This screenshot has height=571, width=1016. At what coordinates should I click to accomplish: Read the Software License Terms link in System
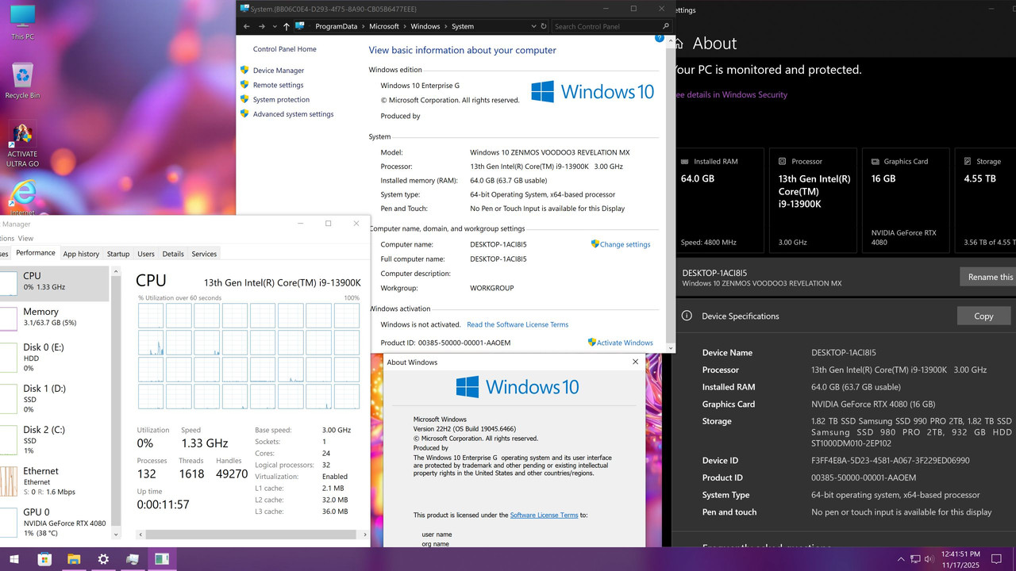click(x=518, y=324)
